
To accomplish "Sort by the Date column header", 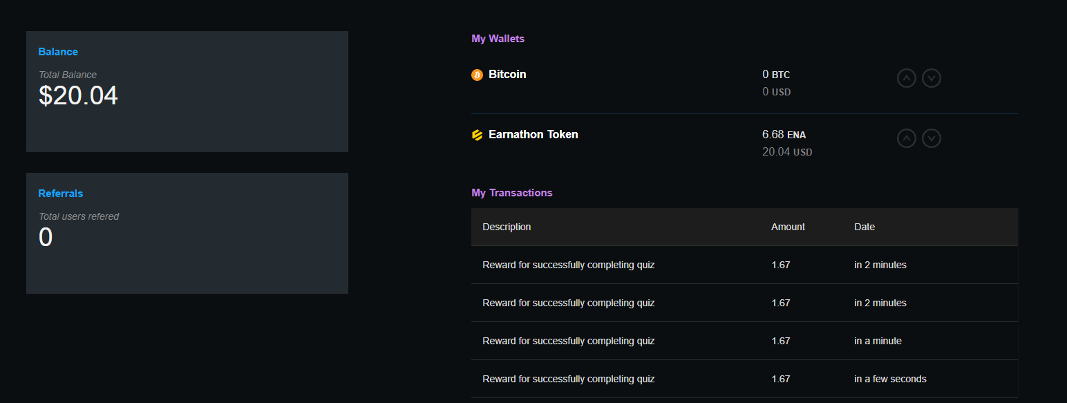I will pyautogui.click(x=865, y=227).
